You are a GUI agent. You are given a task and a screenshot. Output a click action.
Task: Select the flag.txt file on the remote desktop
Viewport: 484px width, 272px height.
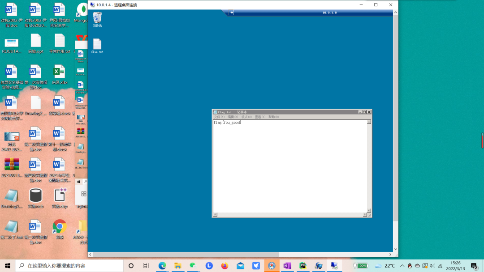[x=97, y=46]
